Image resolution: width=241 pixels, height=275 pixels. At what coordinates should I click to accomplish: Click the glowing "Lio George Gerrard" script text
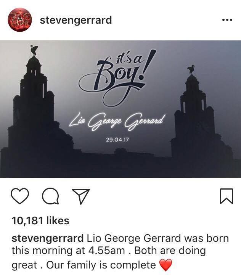click(117, 121)
